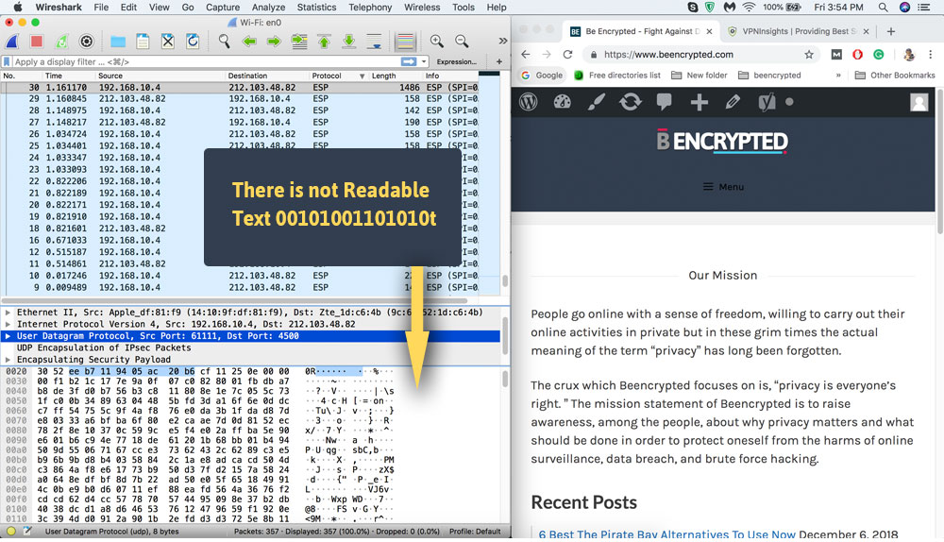Open the first Recent Posts link

click(666, 534)
